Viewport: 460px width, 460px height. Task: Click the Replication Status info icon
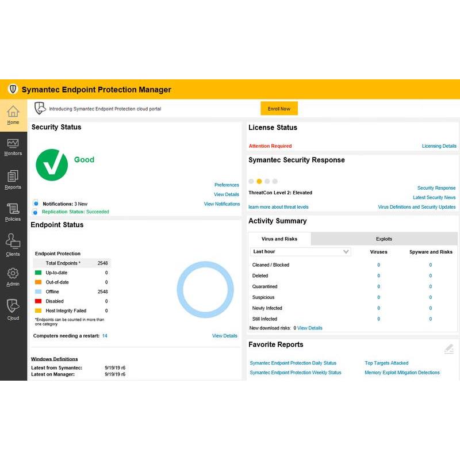pos(35,212)
